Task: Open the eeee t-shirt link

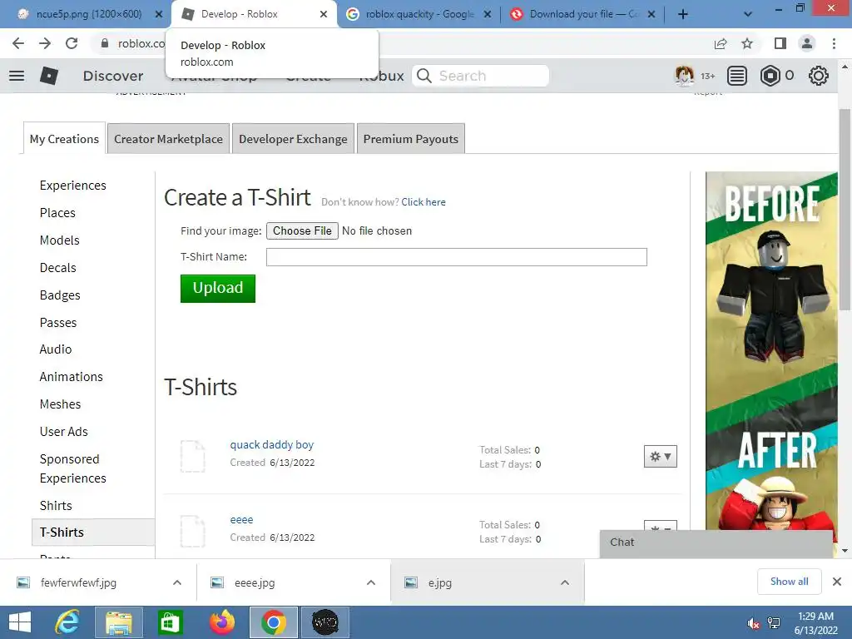Action: 241,519
